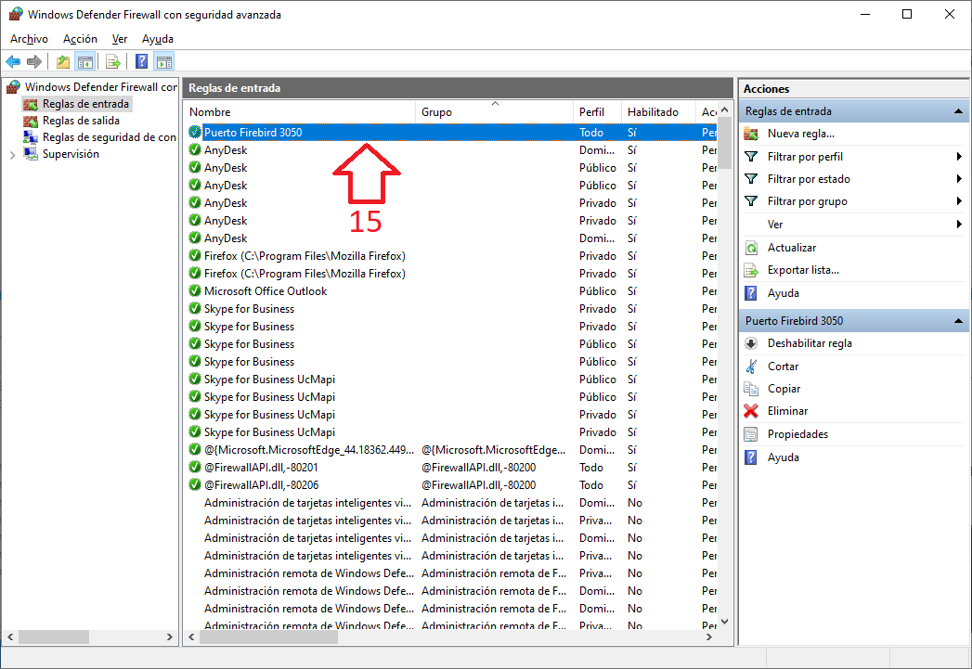
Task: Click the Copiar pages icon
Action: tap(751, 389)
